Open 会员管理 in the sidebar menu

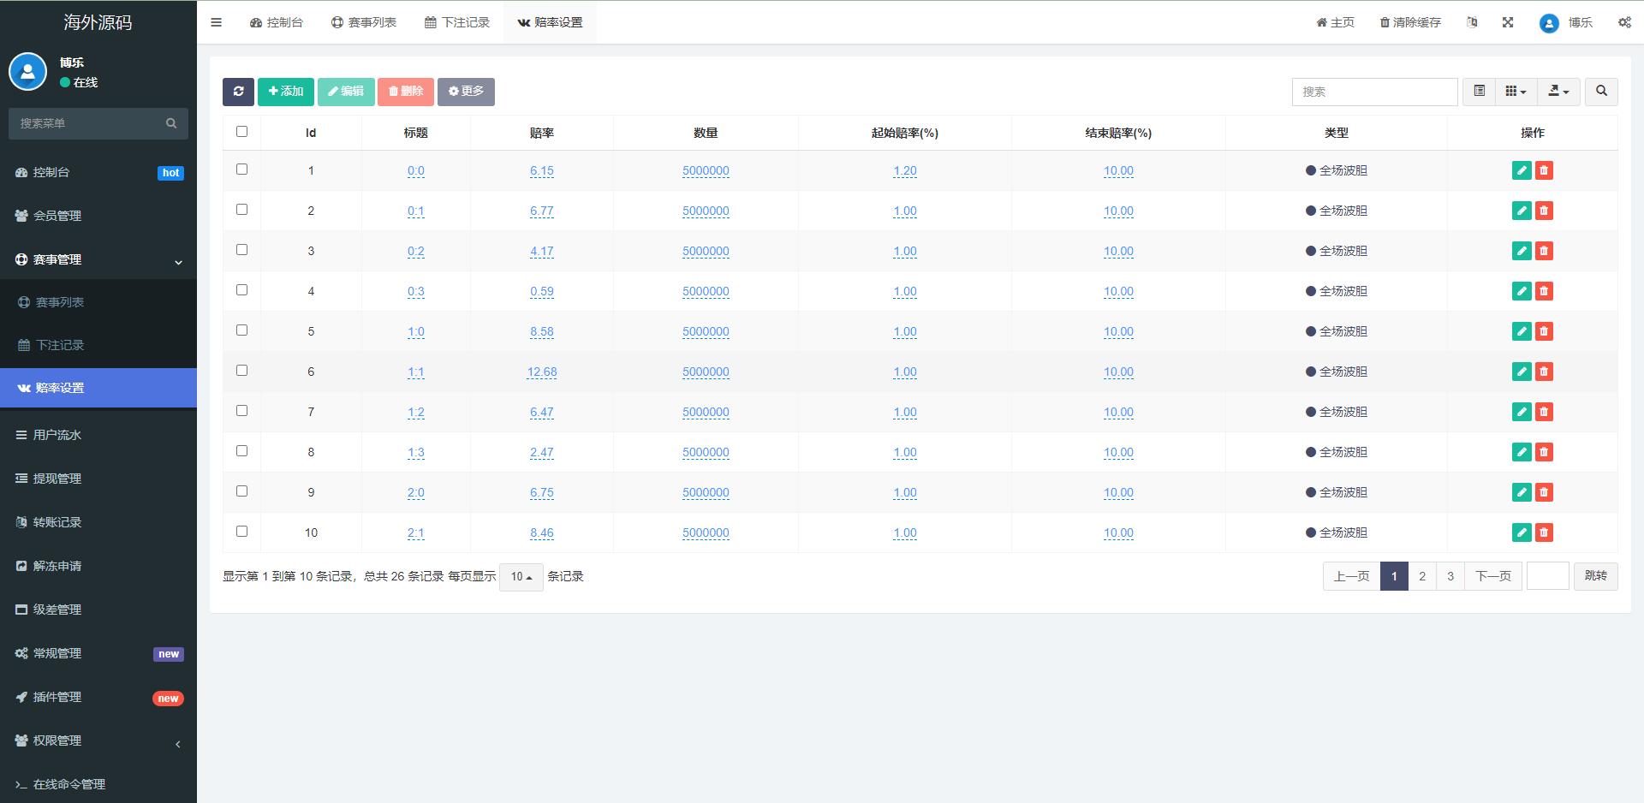pos(57,216)
